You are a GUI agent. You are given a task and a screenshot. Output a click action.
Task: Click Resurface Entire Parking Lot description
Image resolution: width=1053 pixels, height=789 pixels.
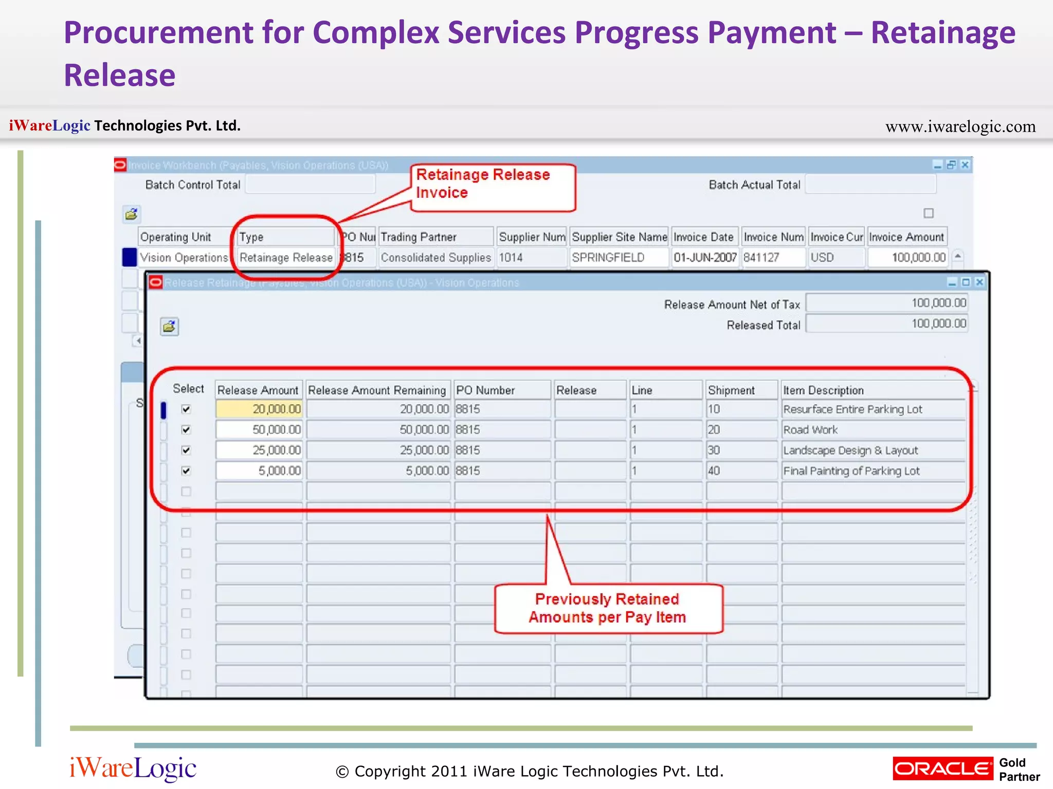[x=873, y=409]
